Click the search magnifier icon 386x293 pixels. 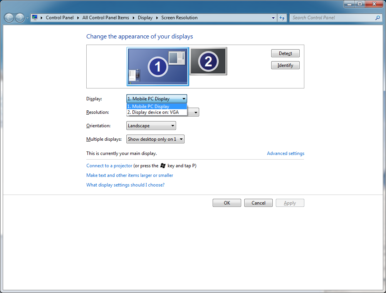[378, 18]
